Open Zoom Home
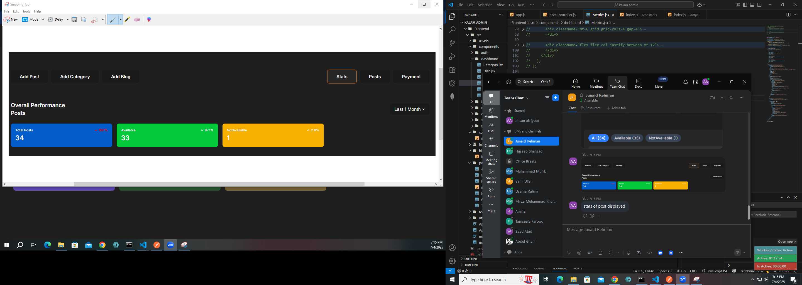 tap(575, 83)
